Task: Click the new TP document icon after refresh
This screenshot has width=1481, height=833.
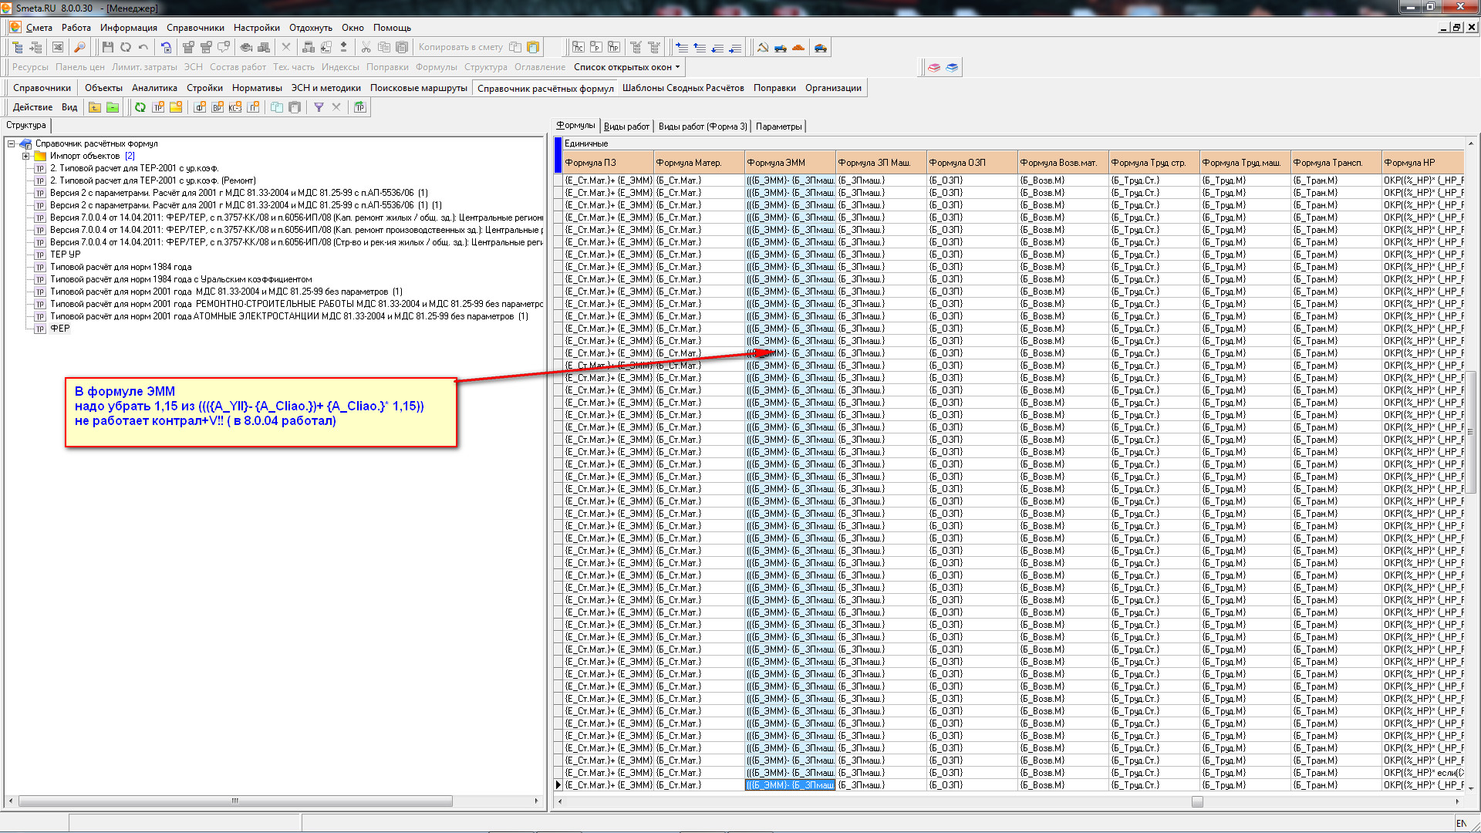Action: pos(158,107)
